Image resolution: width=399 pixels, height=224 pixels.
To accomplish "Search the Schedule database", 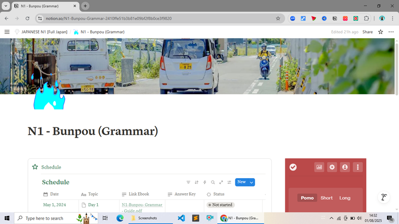I will (x=213, y=182).
